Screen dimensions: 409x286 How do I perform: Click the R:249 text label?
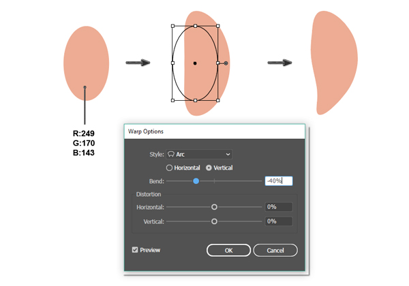pos(83,133)
